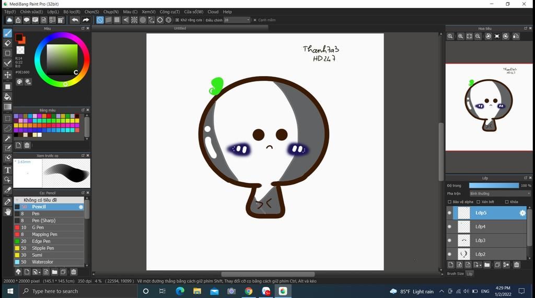Select the Sumi brush
535x298 pixels.
coord(49,255)
